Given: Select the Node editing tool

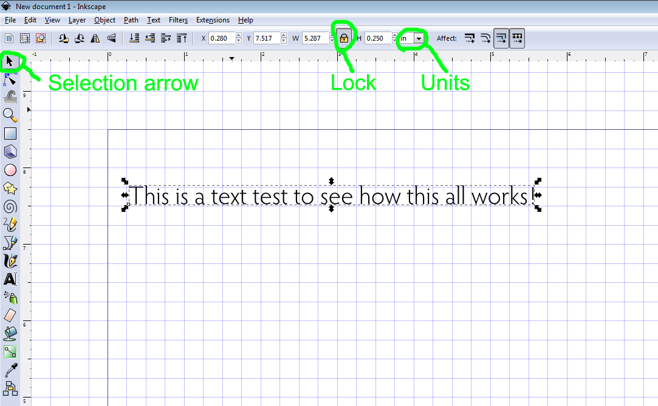Looking at the screenshot, I should pyautogui.click(x=10, y=79).
